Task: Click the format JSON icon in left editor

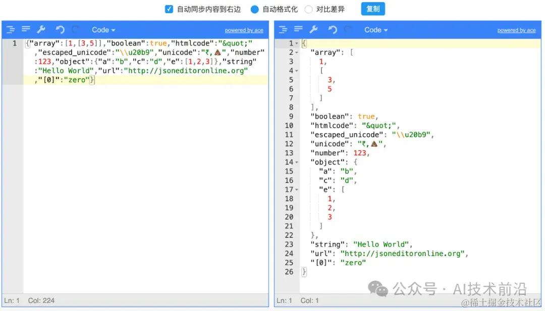Action: pos(11,30)
